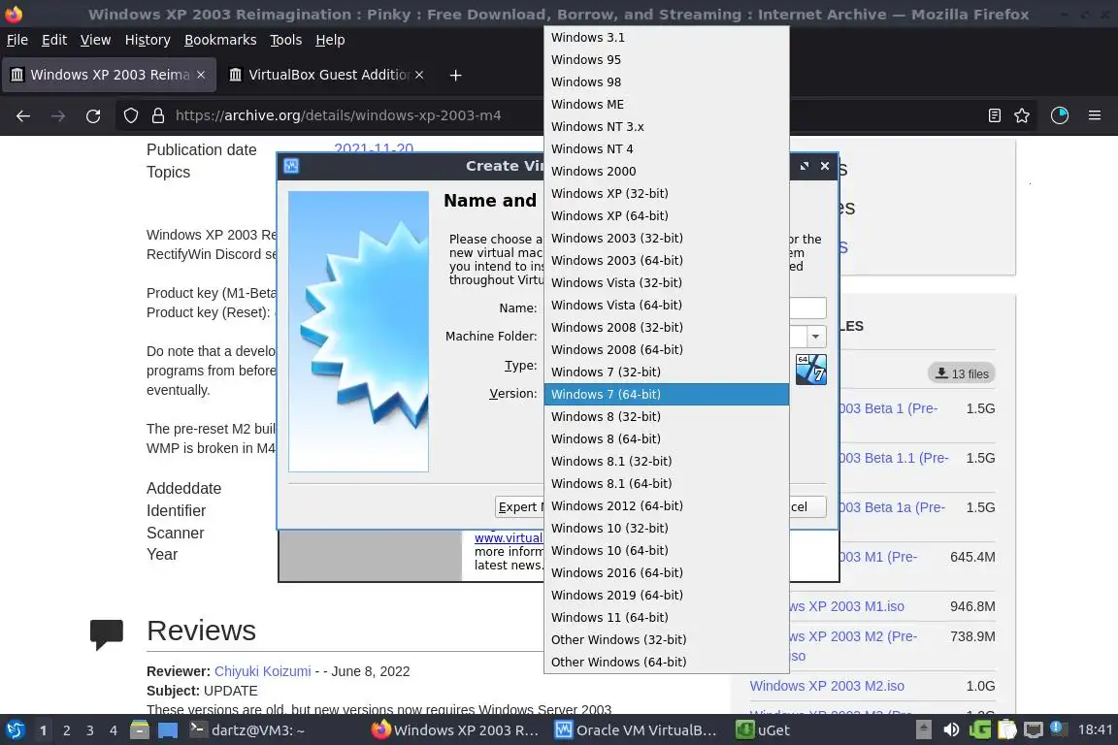View site security padlock information

158,115
